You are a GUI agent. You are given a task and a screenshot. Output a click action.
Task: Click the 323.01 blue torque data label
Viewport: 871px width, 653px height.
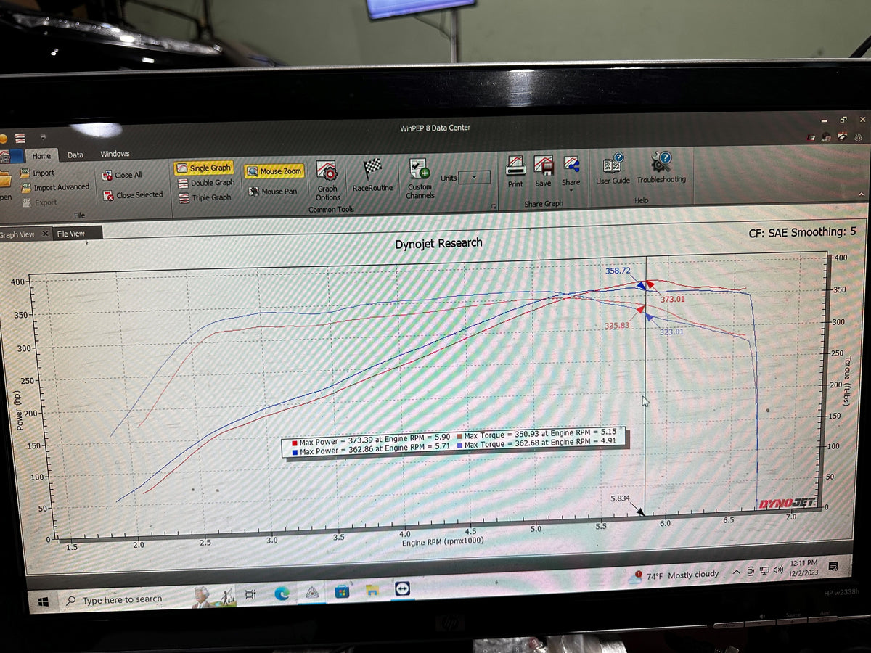click(671, 332)
